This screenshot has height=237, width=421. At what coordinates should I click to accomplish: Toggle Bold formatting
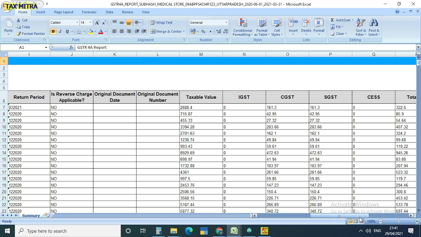(53, 32)
